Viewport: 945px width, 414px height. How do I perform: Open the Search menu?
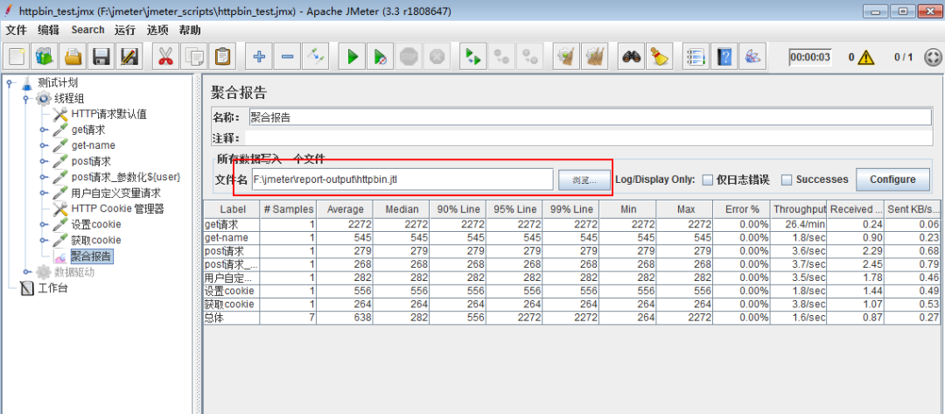(87, 30)
